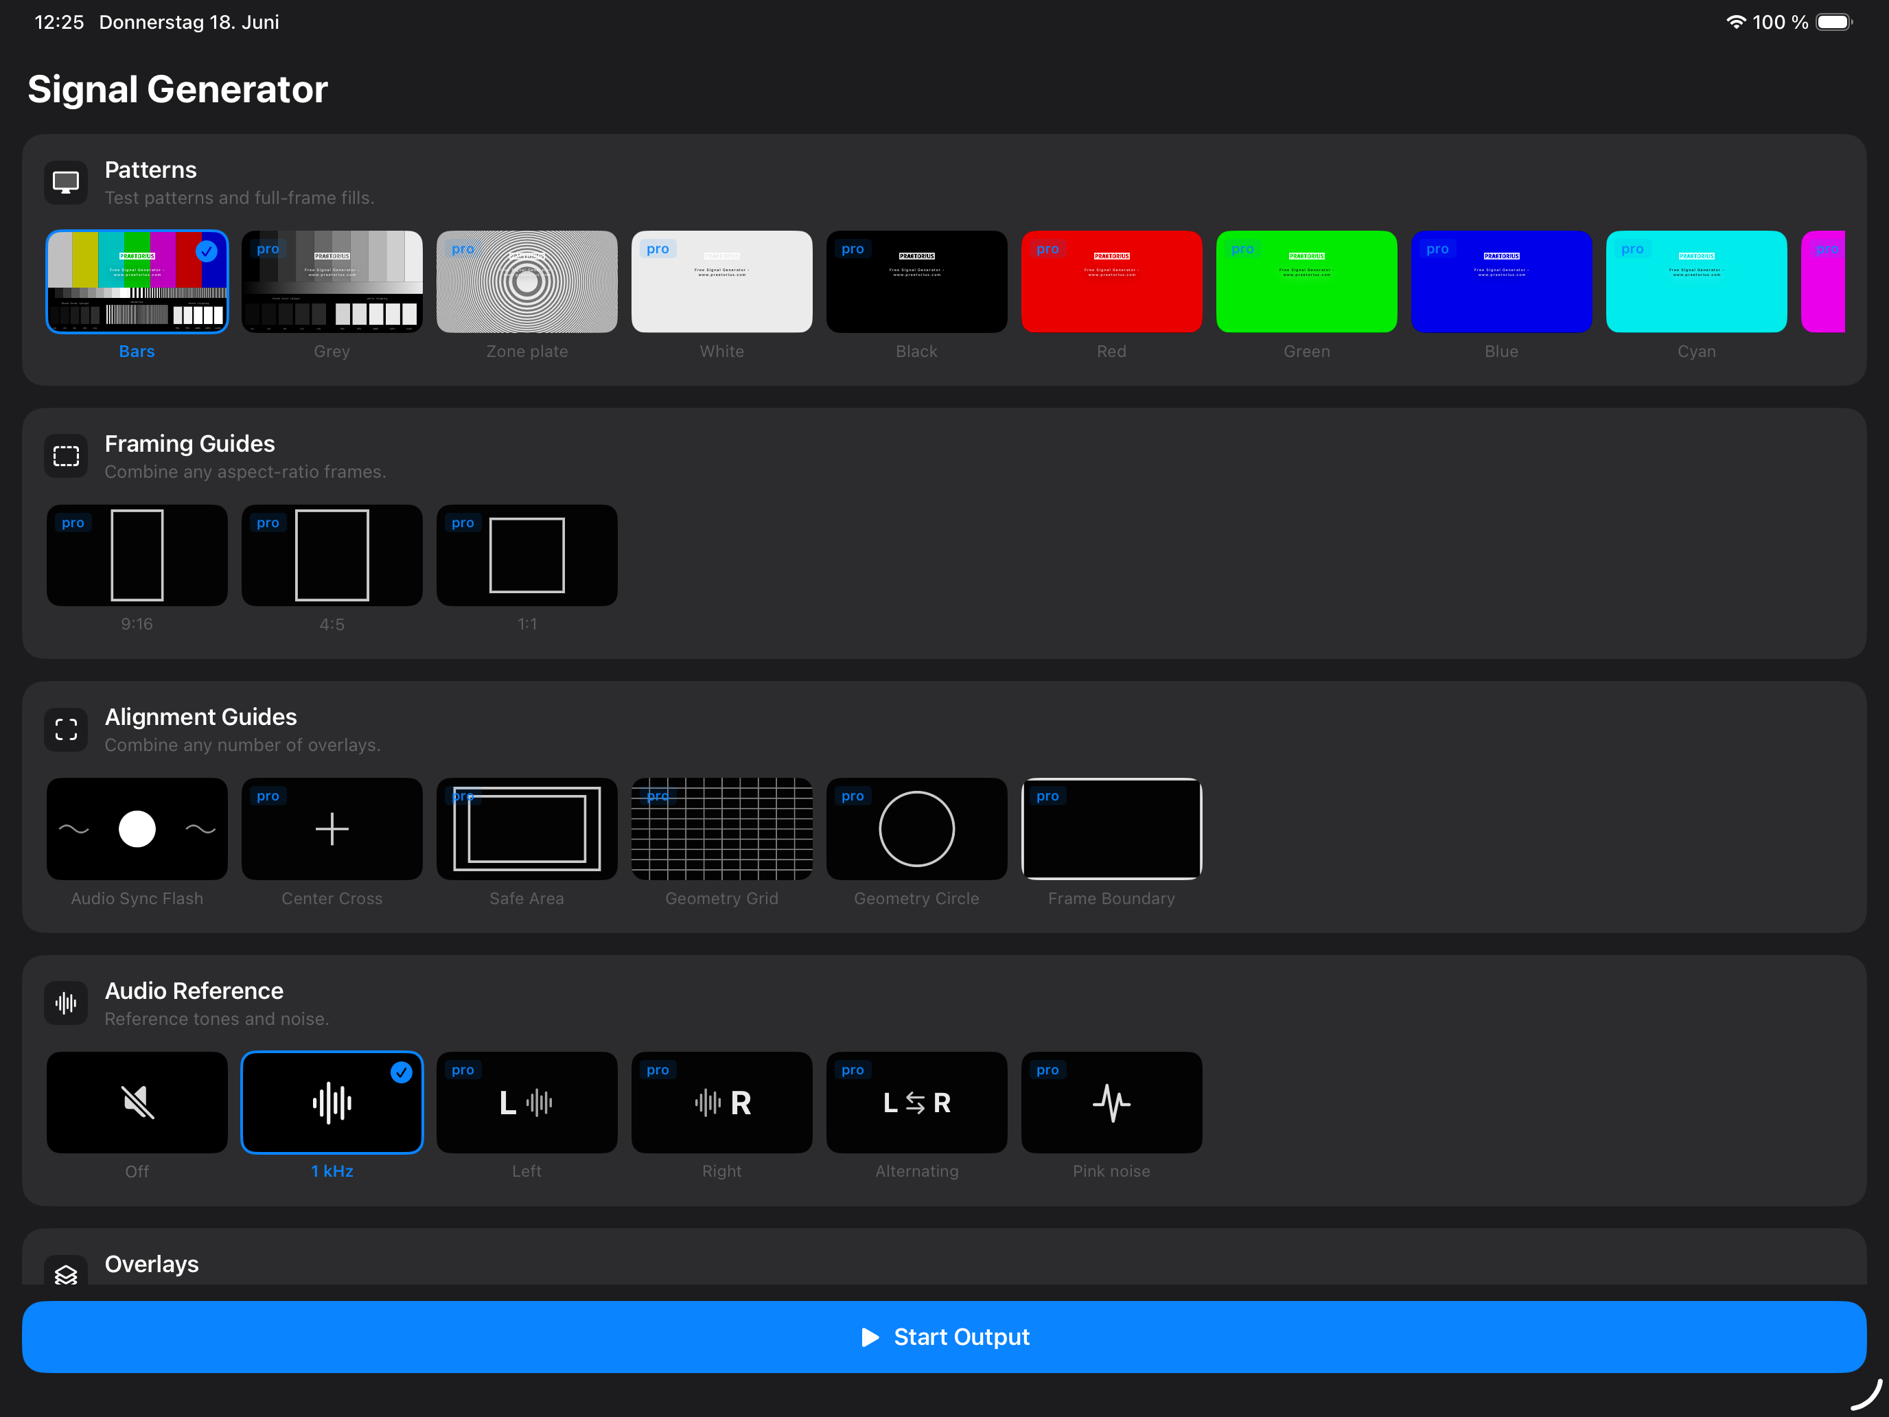Choose the Zone plate pattern
Image resolution: width=1889 pixels, height=1417 pixels.
[x=527, y=281]
